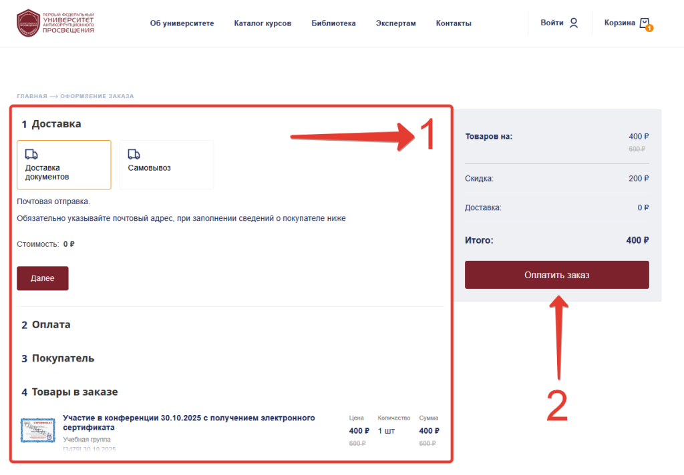
Task: Choose Самовывоз pickup option
Action: coord(166,165)
